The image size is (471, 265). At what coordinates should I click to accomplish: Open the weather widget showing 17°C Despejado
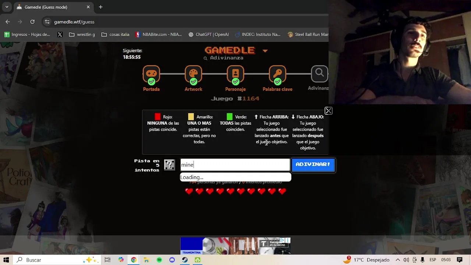click(366, 260)
